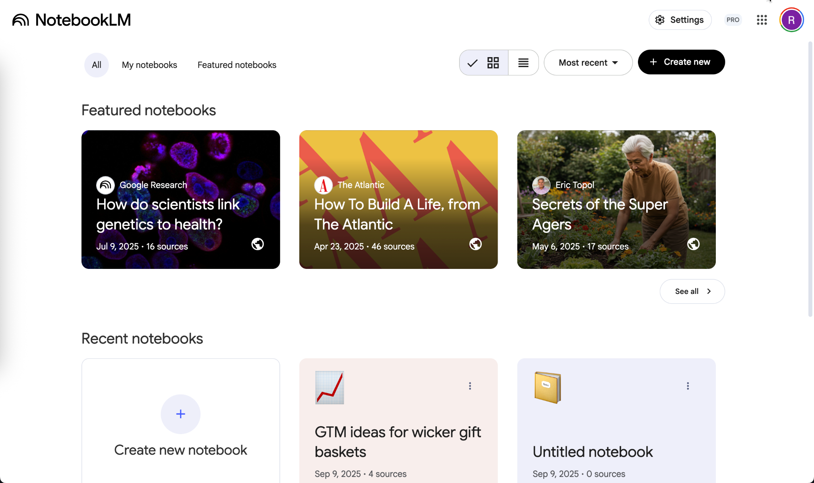
Task: Switch to list view
Action: (523, 63)
